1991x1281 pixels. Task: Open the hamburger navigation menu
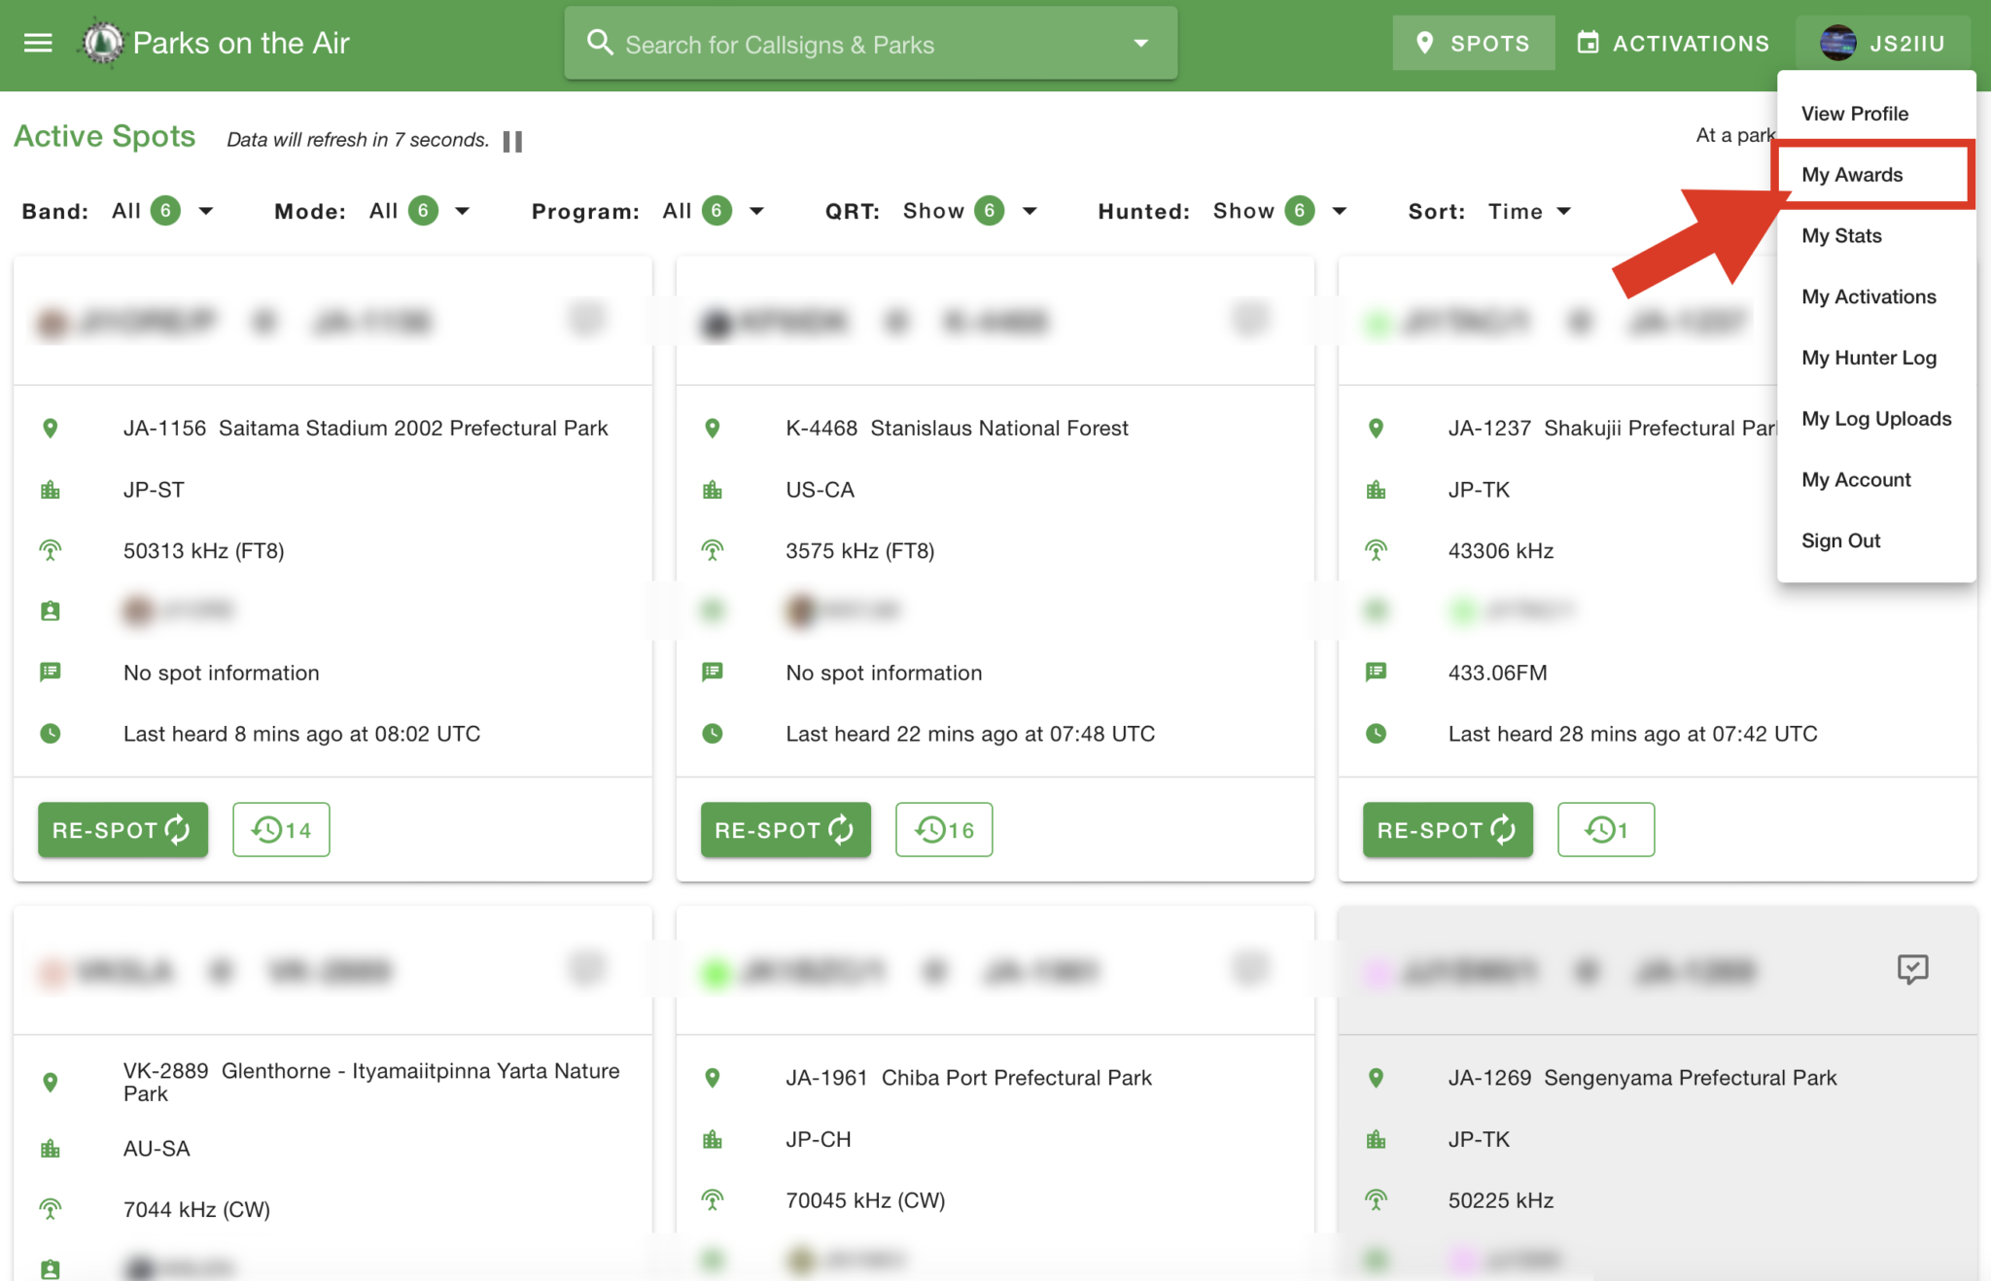click(38, 43)
